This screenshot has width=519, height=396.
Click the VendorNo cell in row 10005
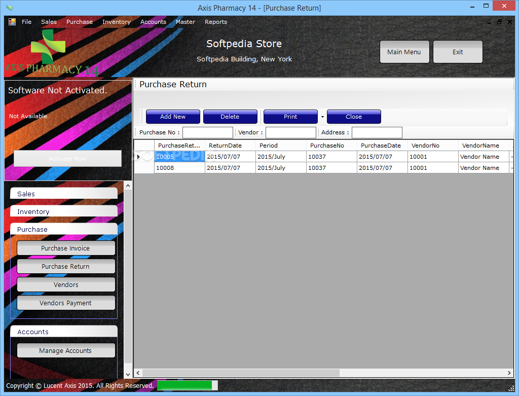tap(433, 157)
